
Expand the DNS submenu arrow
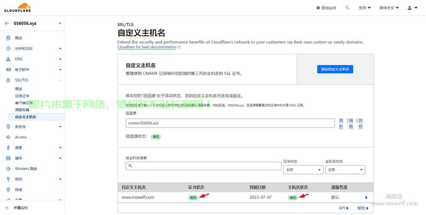pos(60,59)
